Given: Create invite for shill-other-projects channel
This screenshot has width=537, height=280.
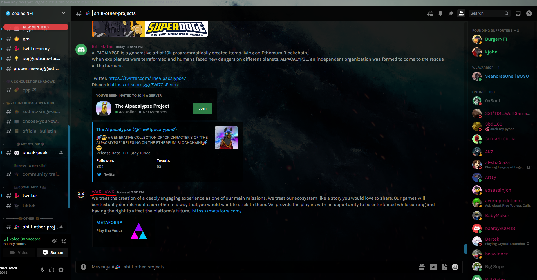Looking at the screenshot, I should 62,227.
